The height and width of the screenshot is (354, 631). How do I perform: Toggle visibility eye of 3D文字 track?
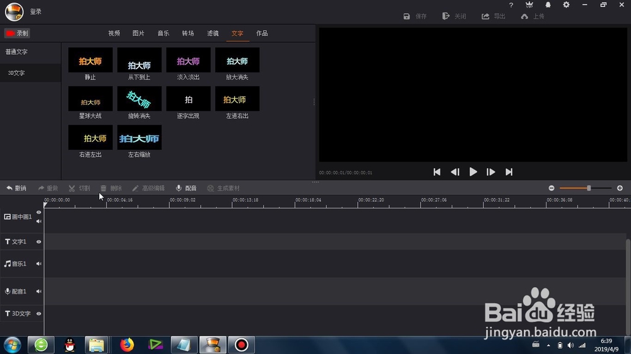38,314
